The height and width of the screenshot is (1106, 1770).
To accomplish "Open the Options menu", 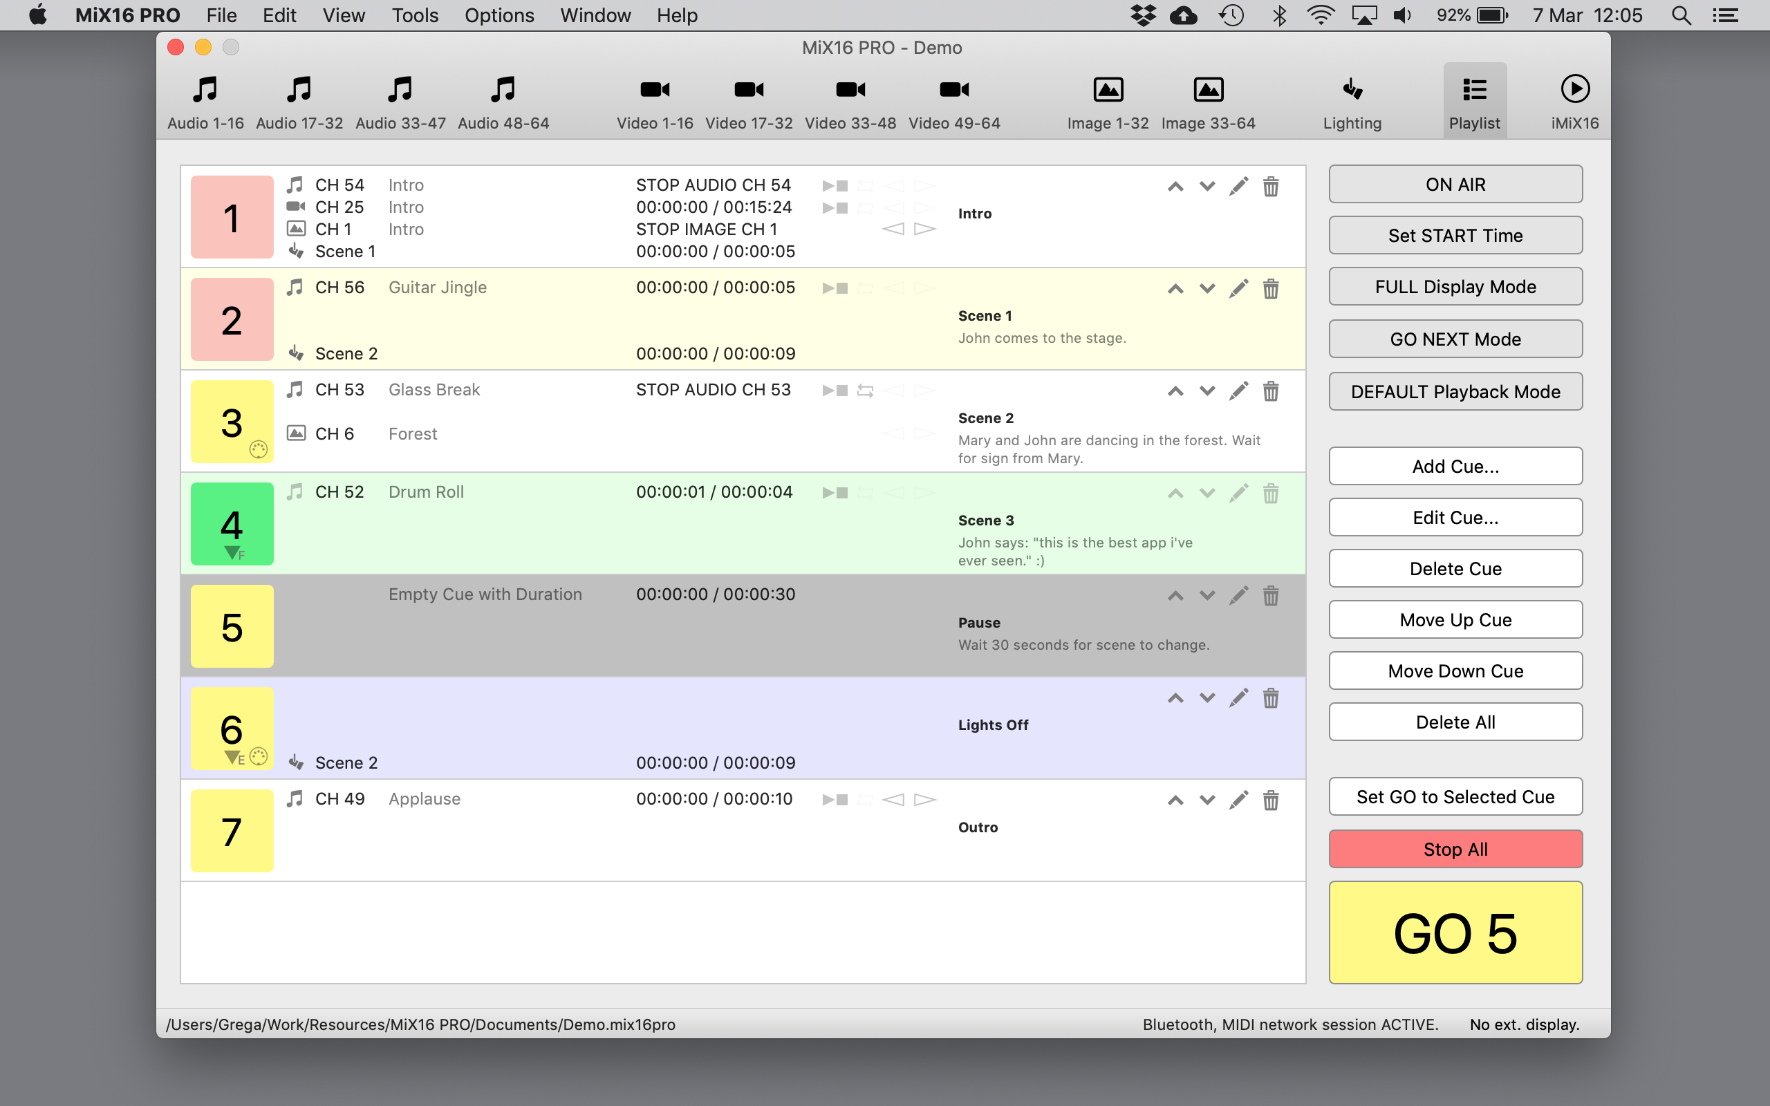I will 499,15.
